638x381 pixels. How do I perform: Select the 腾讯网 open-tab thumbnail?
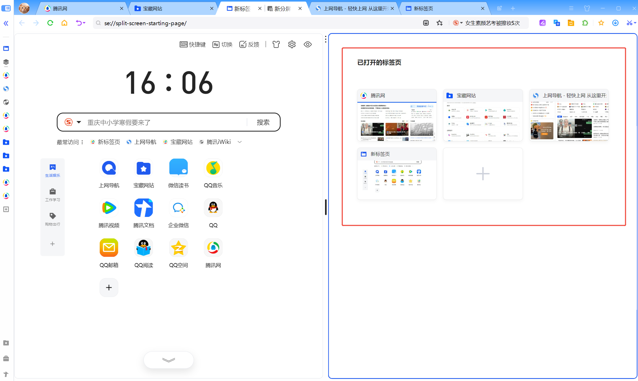click(397, 116)
